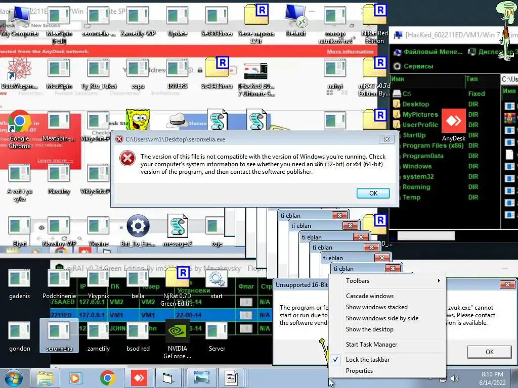Open the DataWagon desktop shortcut
518x388 pixels.
tap(20, 73)
